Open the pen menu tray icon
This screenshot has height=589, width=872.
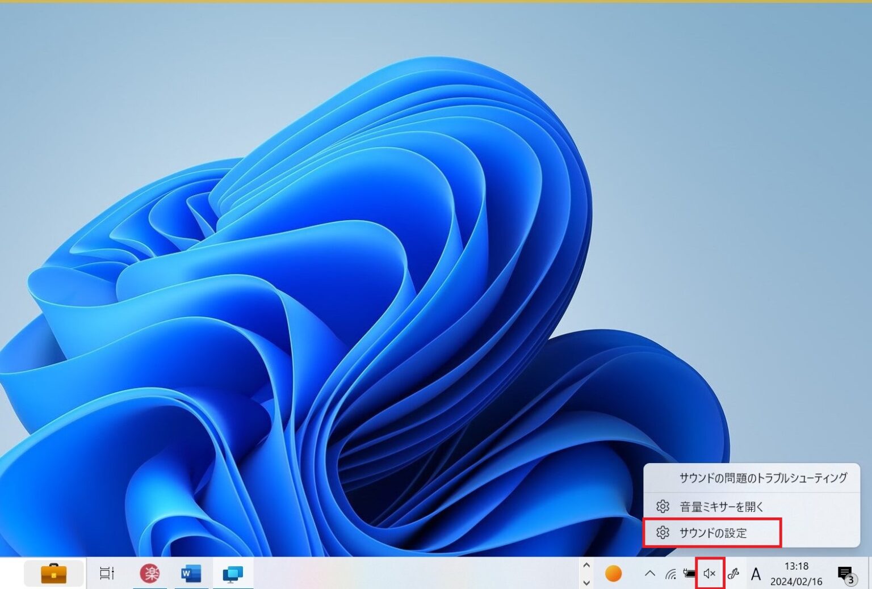pos(733,574)
